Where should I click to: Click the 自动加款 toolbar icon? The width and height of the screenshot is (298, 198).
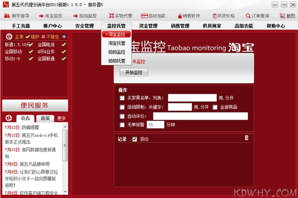[x=146, y=16]
